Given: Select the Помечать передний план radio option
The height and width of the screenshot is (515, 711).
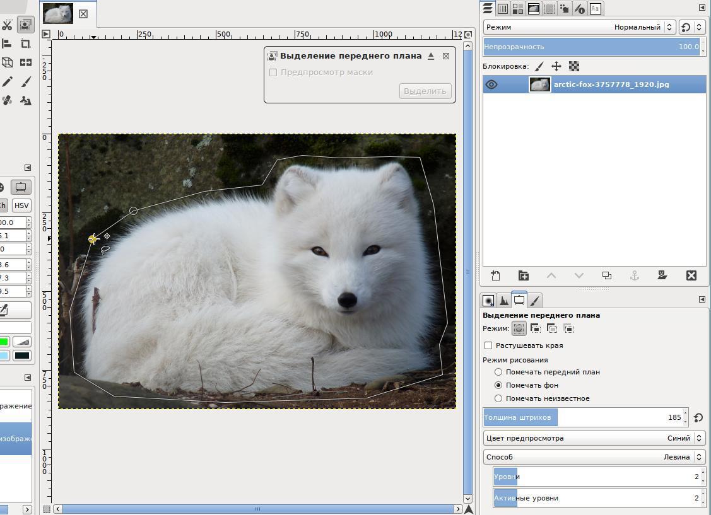Looking at the screenshot, I should pyautogui.click(x=498, y=372).
